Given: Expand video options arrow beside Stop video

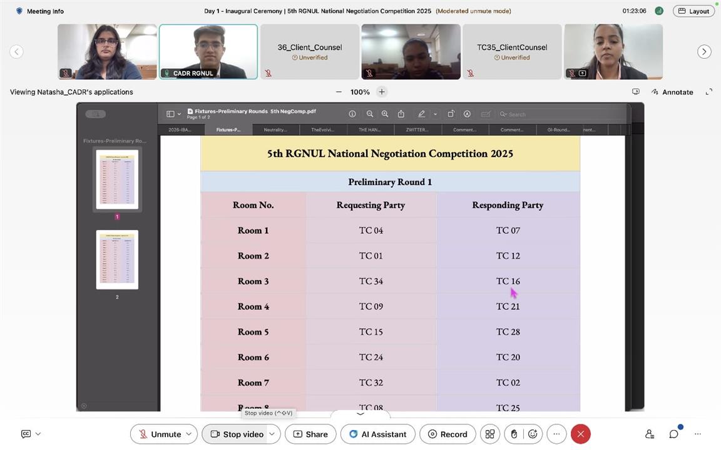Looking at the screenshot, I should [272, 434].
